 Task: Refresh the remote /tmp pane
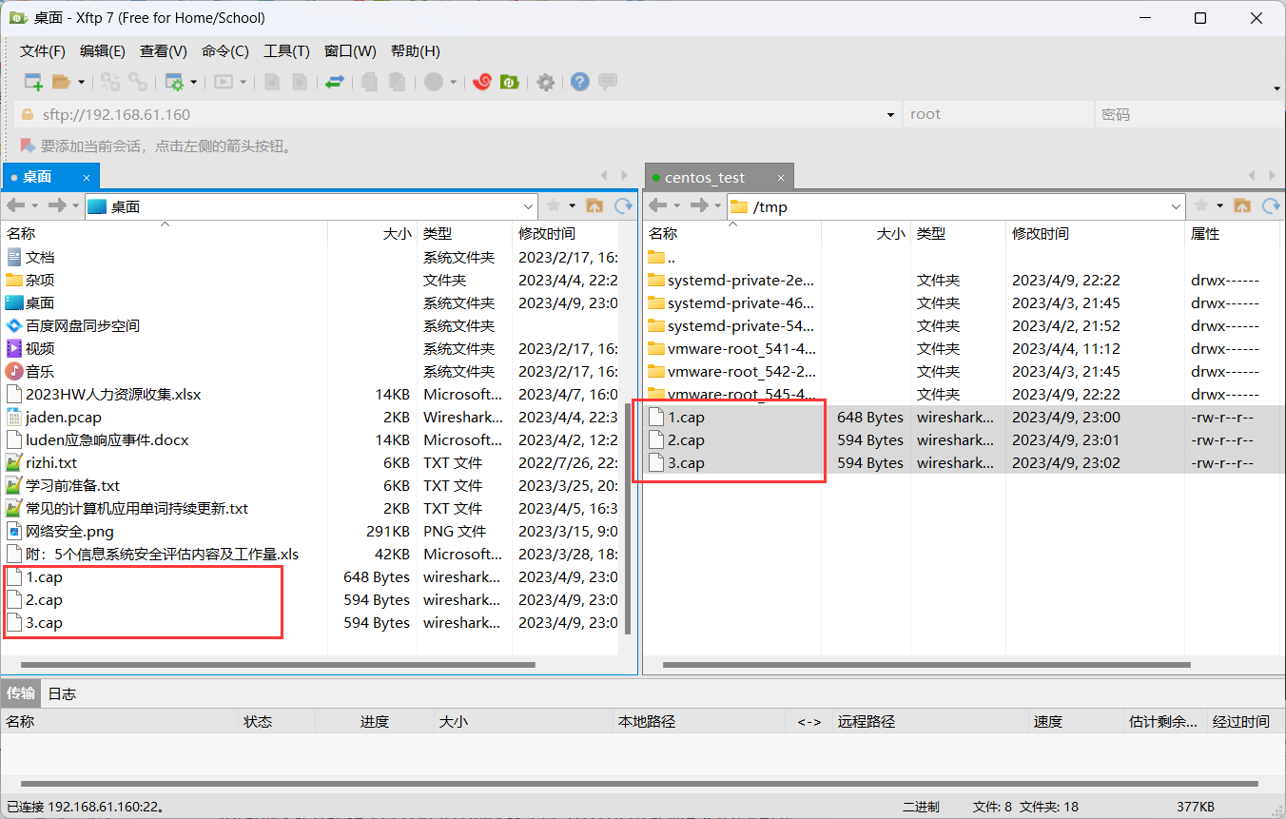click(1270, 205)
